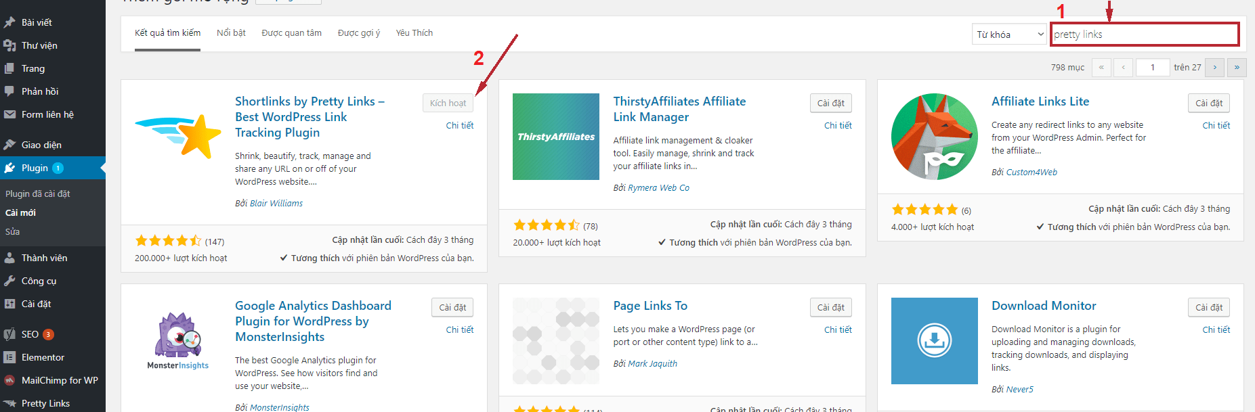The width and height of the screenshot is (1255, 412).
Task: Install ThirstyAffiliates with Cài đặt button
Action: (x=830, y=103)
